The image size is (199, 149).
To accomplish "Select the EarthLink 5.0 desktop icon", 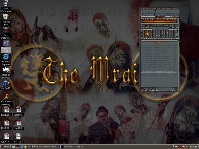I will click(x=6, y=46).
